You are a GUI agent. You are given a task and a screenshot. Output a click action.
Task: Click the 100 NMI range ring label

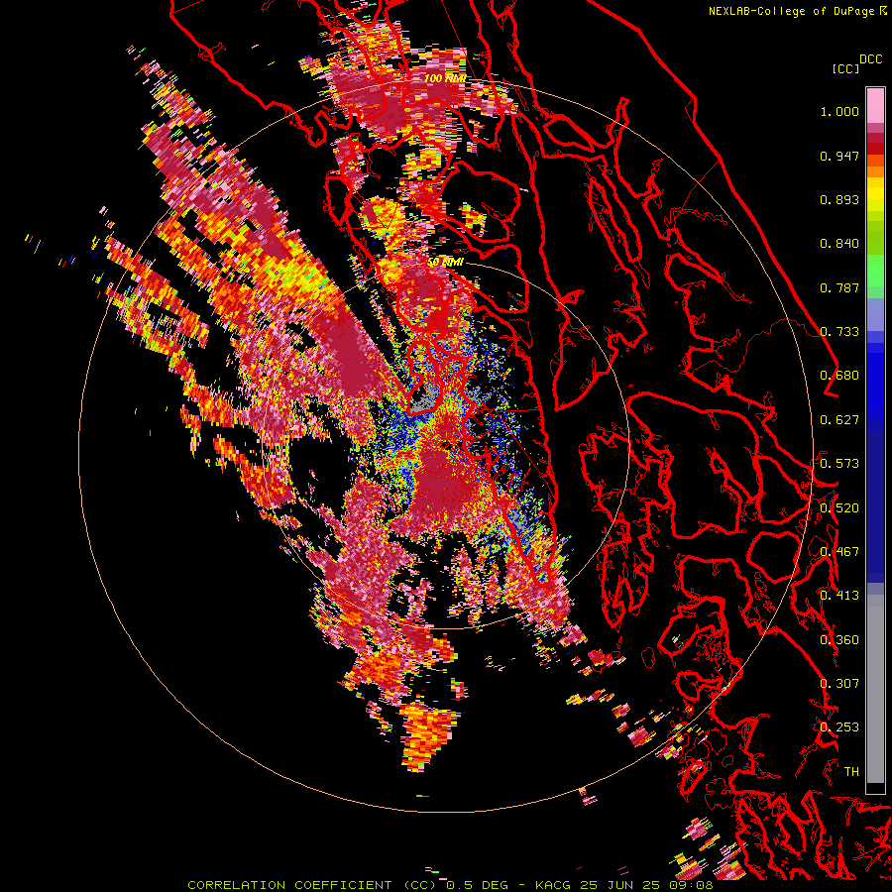445,78
